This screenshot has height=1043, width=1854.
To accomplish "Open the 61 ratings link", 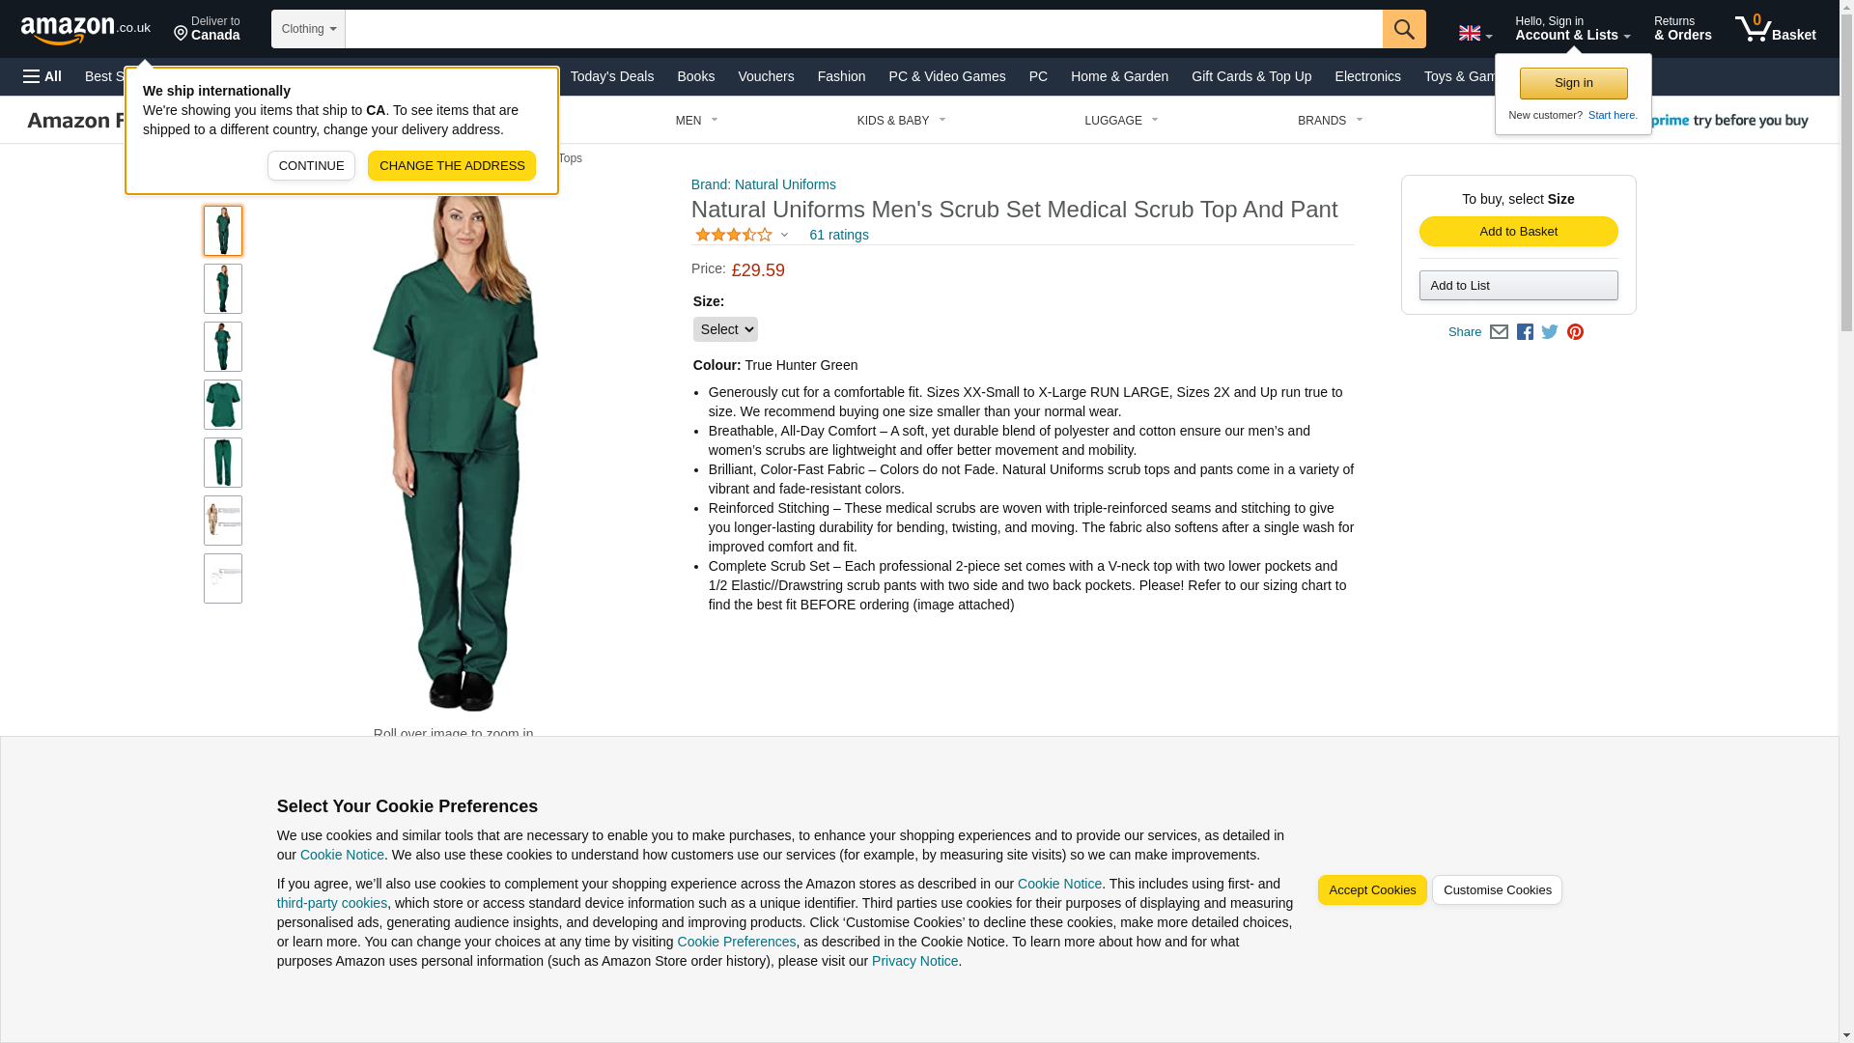I will 838,235.
